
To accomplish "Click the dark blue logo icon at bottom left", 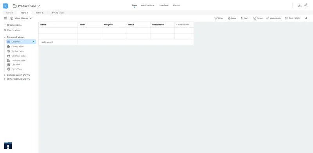I will tap(8, 146).
